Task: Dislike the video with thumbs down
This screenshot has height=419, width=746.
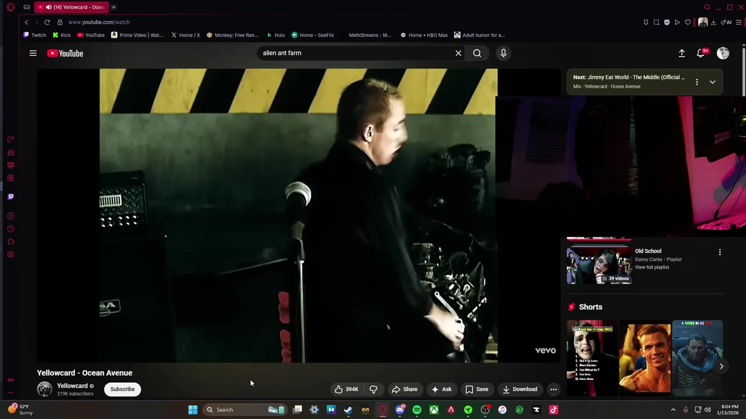Action: pyautogui.click(x=374, y=389)
